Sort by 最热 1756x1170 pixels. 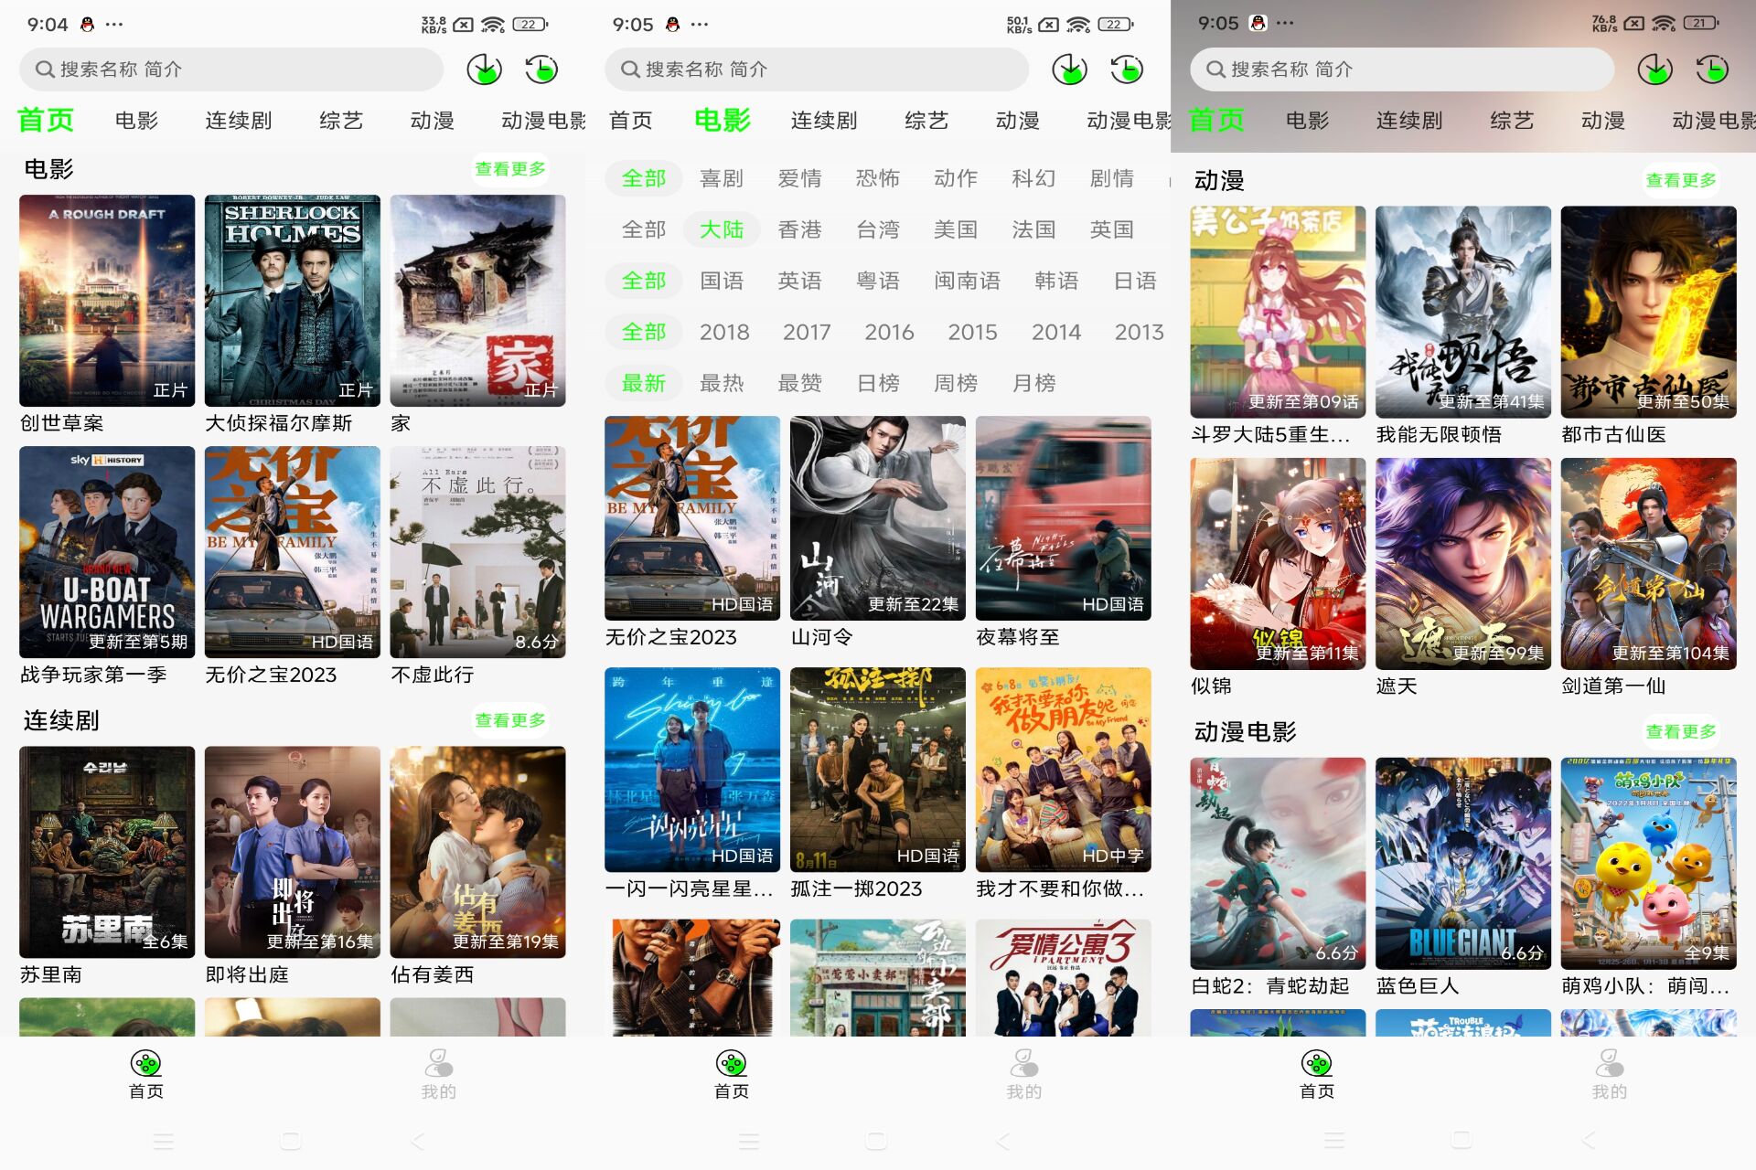[722, 383]
